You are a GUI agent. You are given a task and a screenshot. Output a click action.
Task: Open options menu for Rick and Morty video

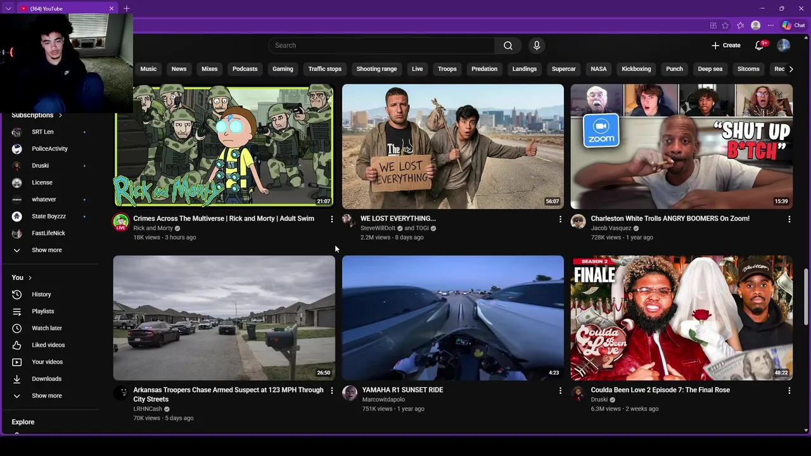click(x=331, y=219)
